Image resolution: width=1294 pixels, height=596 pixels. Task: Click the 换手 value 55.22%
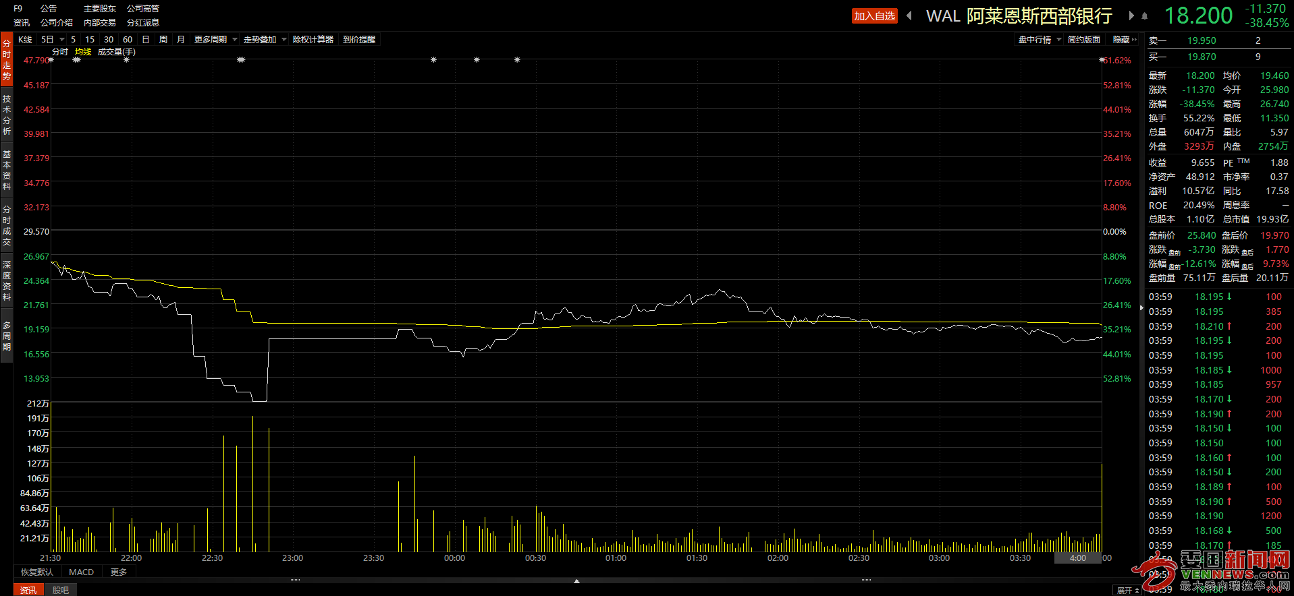click(x=1199, y=118)
